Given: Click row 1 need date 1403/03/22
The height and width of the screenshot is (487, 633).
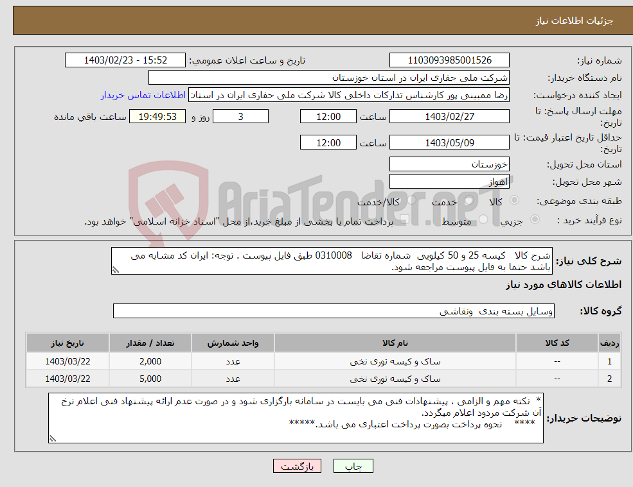Looking at the screenshot, I should (68, 362).
